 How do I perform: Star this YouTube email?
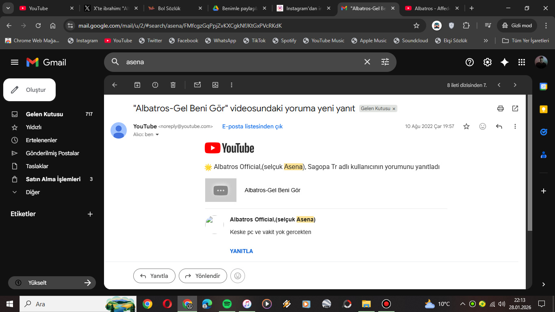point(466,126)
